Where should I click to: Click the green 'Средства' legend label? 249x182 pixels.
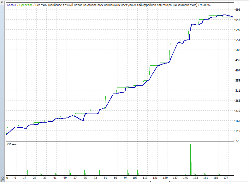pos(26,5)
